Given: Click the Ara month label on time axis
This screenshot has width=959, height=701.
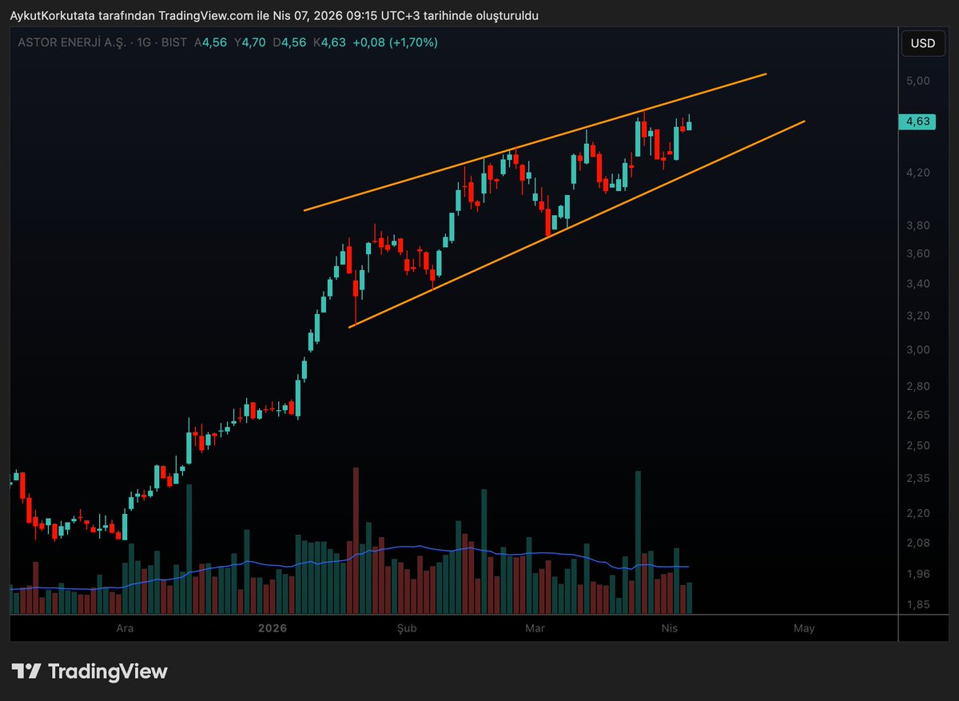Looking at the screenshot, I should (125, 628).
